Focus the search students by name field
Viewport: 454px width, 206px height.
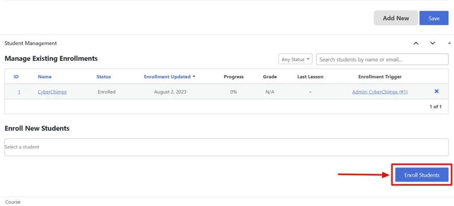pyautogui.click(x=382, y=59)
